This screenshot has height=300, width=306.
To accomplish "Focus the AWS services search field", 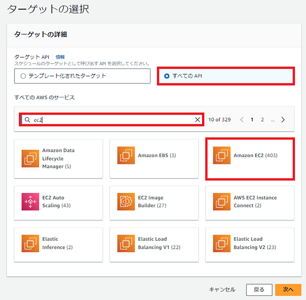I will click(112, 120).
